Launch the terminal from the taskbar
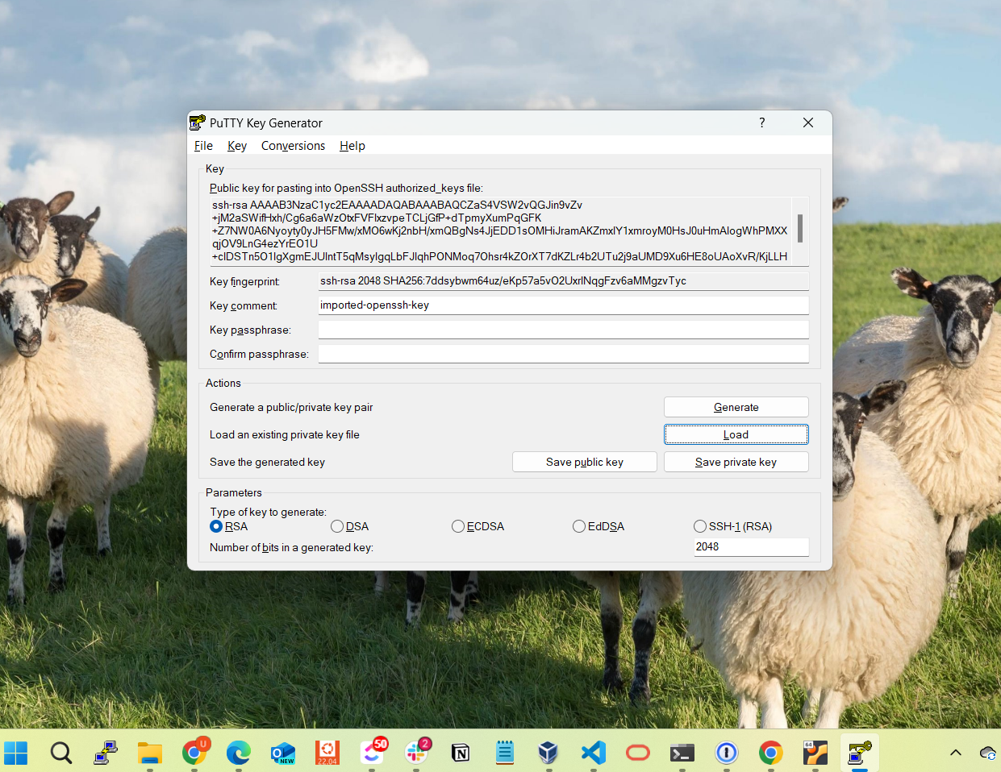The width and height of the screenshot is (1001, 772). click(682, 753)
